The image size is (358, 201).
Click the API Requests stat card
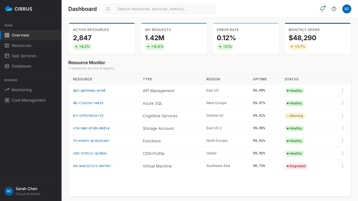click(174, 39)
